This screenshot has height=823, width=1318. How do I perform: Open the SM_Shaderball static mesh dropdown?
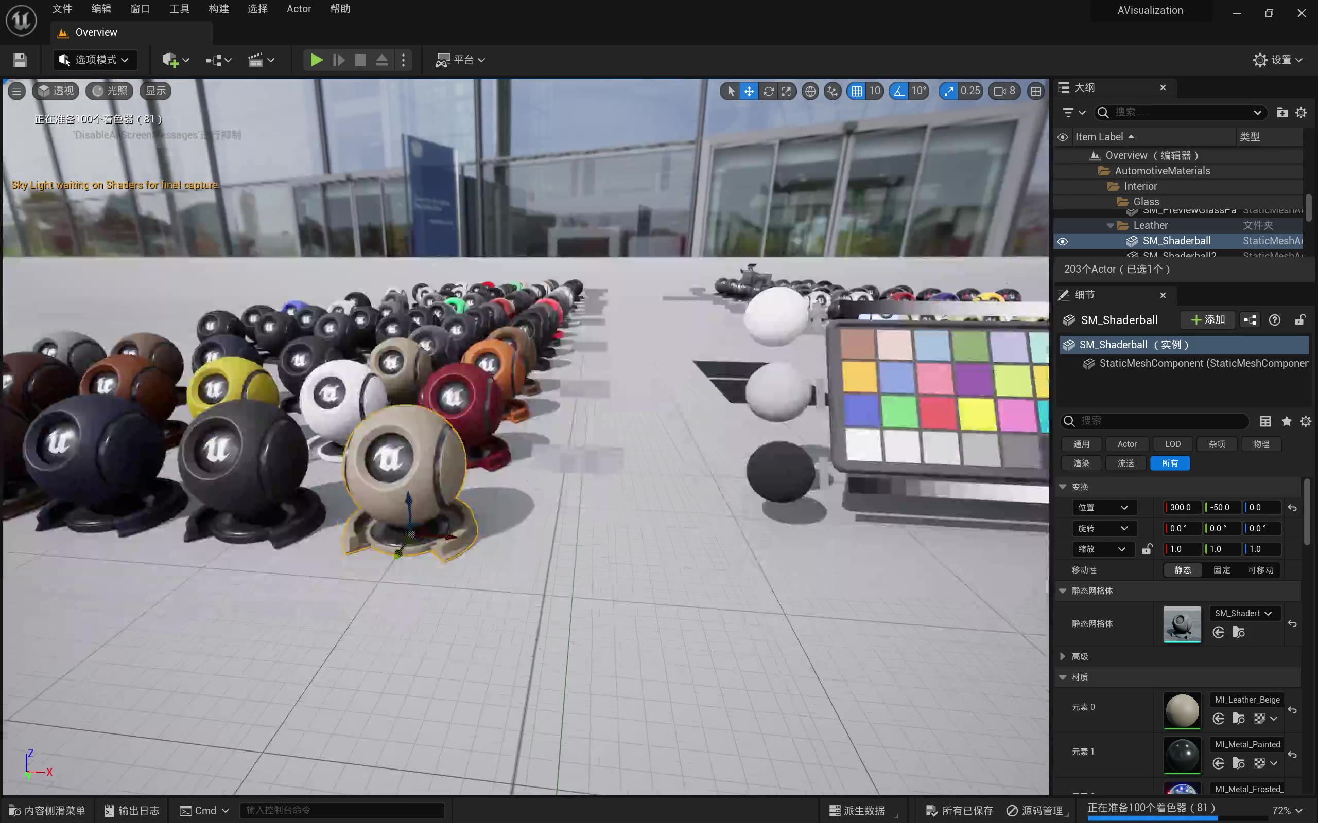[x=1244, y=614]
